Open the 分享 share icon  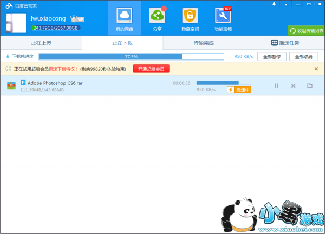pos(157,16)
